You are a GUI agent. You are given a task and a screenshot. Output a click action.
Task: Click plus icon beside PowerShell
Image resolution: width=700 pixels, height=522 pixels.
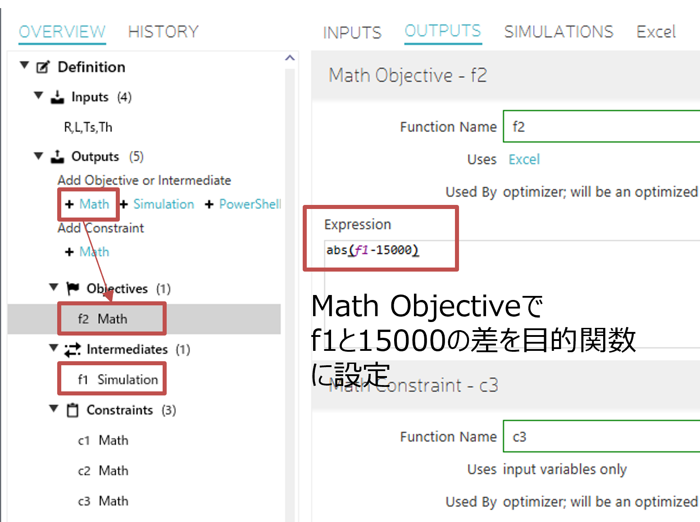[x=209, y=204]
